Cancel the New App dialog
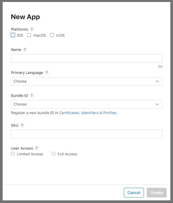Image resolution: width=173 pixels, height=203 pixels. (x=134, y=193)
